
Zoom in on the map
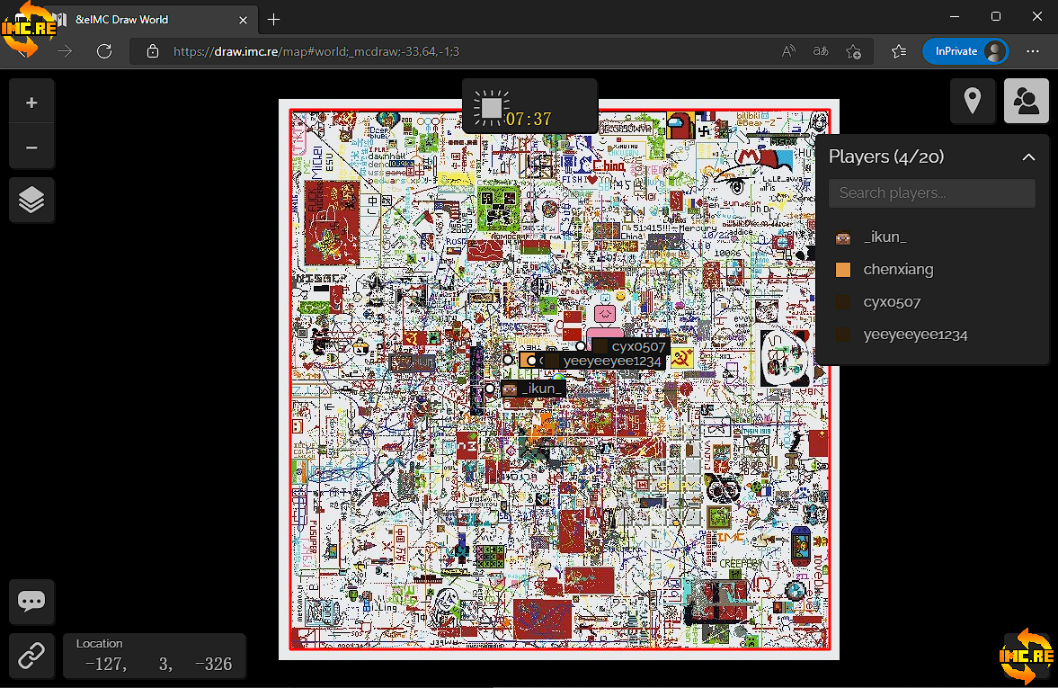(x=31, y=103)
